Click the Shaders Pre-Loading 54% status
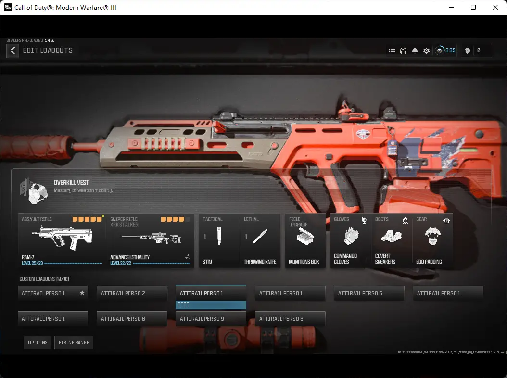The width and height of the screenshot is (507, 378). tap(30, 40)
